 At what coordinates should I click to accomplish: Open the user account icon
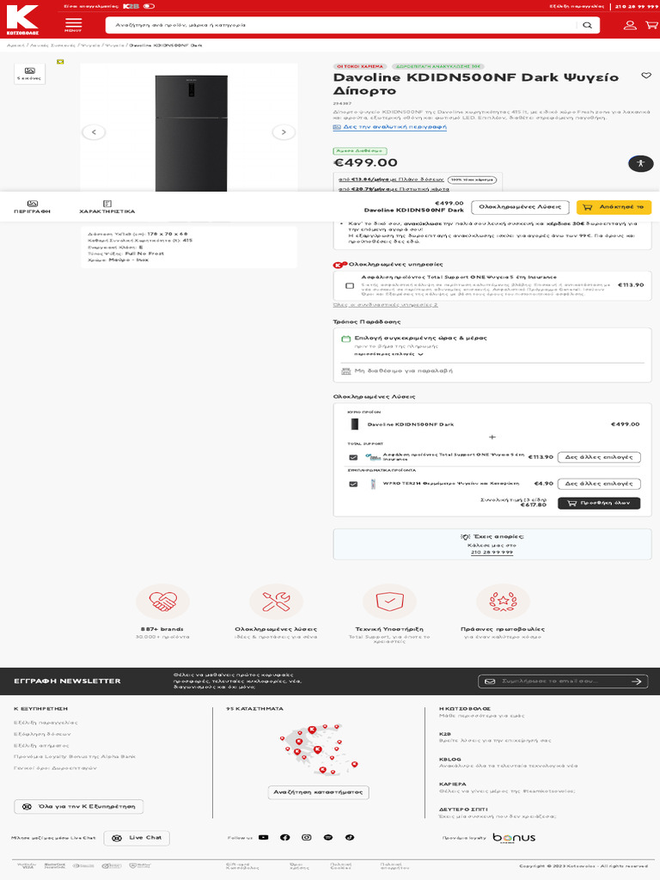click(x=630, y=25)
